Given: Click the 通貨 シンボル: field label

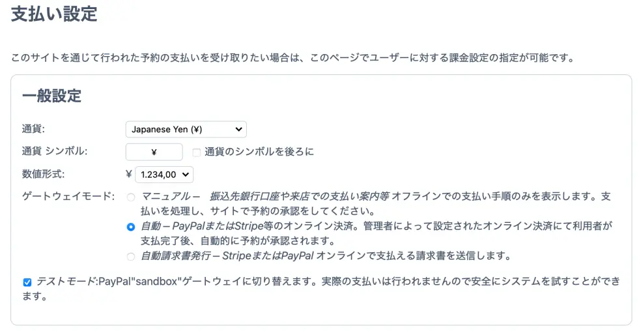Looking at the screenshot, I should [x=55, y=152].
